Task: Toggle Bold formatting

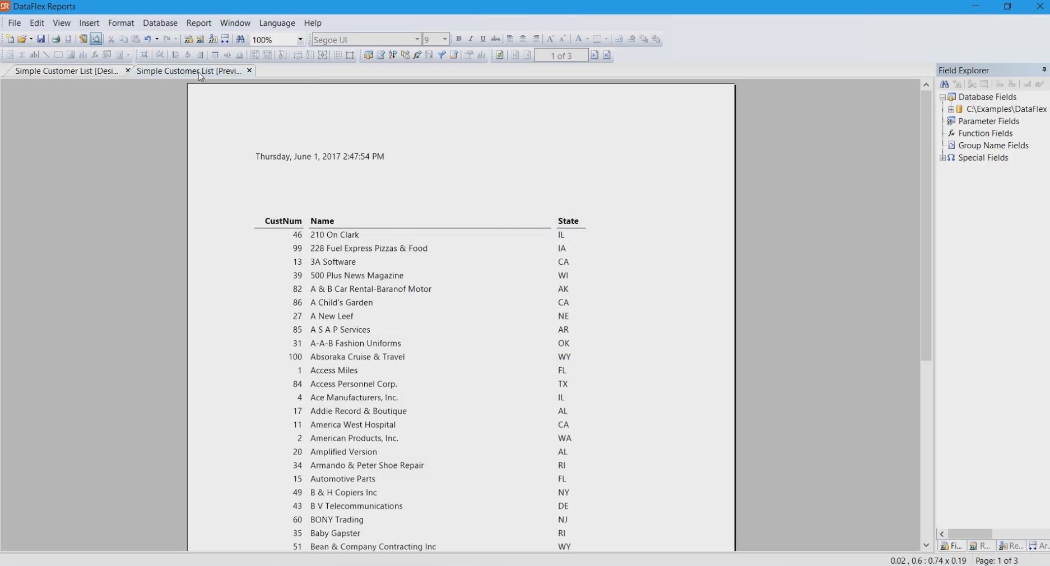Action: pos(458,39)
